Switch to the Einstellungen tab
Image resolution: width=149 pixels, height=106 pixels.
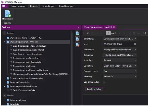click(x=48, y=6)
